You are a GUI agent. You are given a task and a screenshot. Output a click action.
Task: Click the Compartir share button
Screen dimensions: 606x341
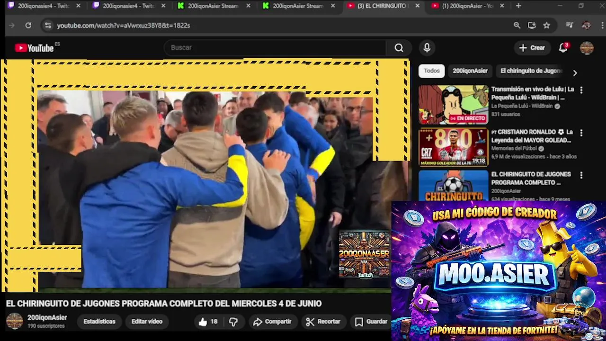click(x=272, y=322)
